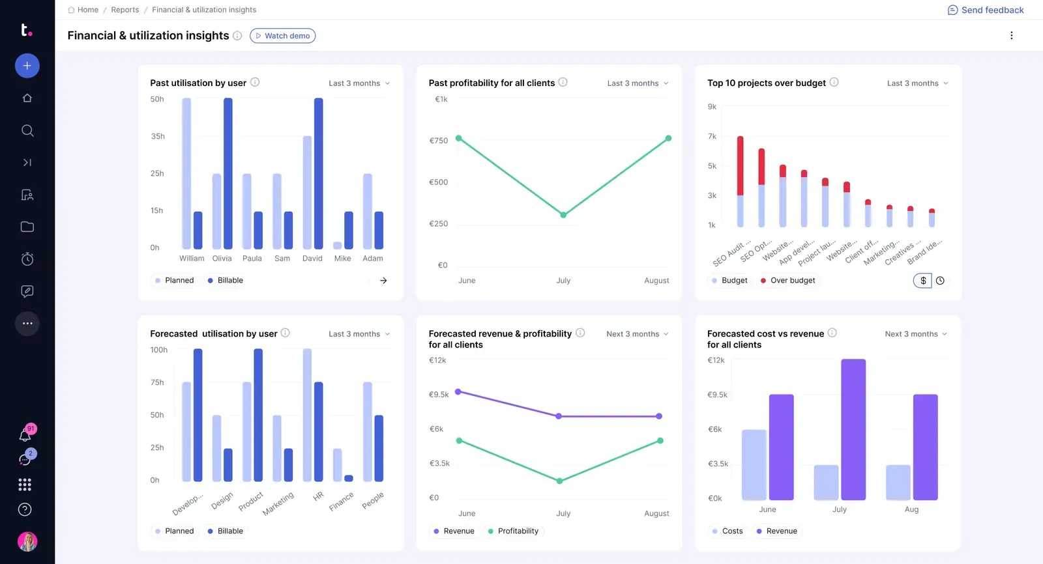This screenshot has height=564, width=1043.
Task: Toggle Planned legend in Past utilisation chart
Action: tap(174, 281)
